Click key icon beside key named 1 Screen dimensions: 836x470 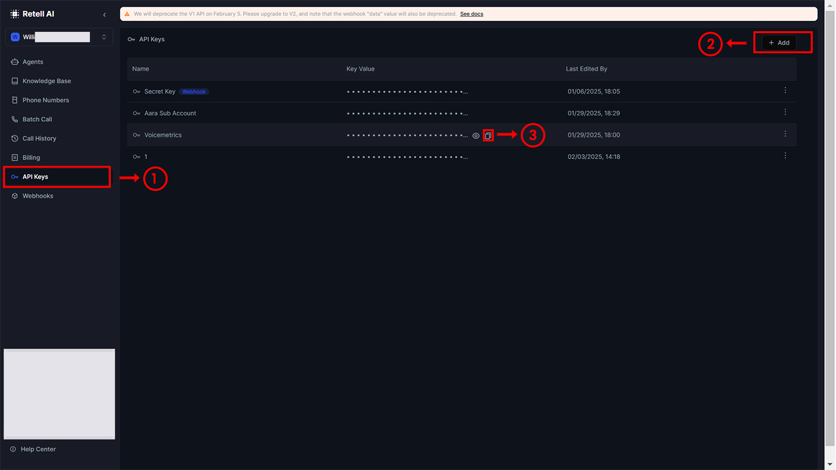[136, 157]
